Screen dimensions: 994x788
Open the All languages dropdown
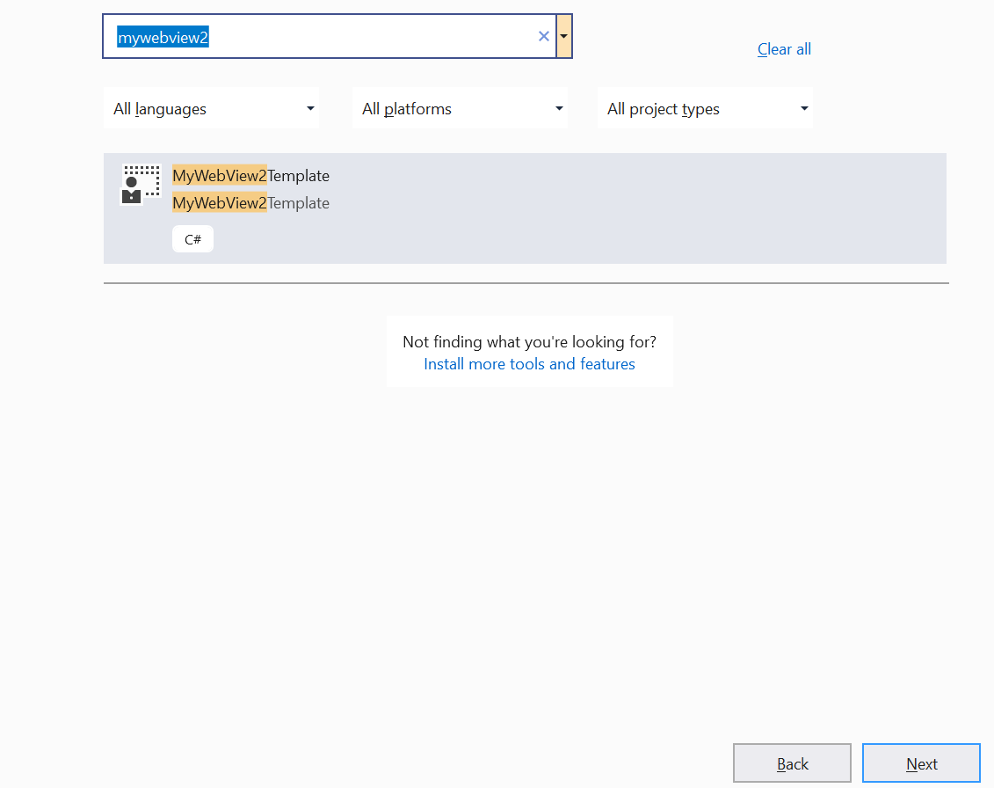coord(211,108)
